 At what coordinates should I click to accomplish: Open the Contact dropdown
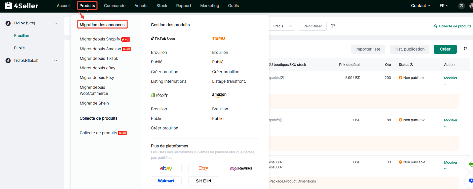coord(420,6)
